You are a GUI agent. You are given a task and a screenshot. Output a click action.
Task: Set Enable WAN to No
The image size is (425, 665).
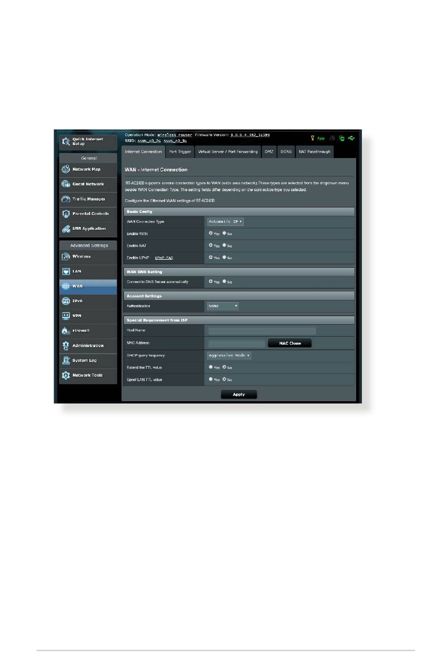click(225, 233)
